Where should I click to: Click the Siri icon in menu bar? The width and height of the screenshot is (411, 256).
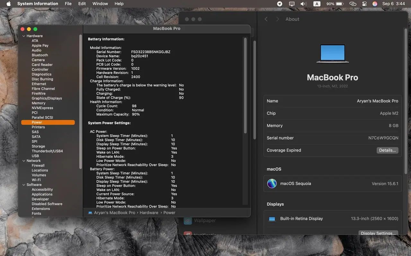click(x=375, y=4)
